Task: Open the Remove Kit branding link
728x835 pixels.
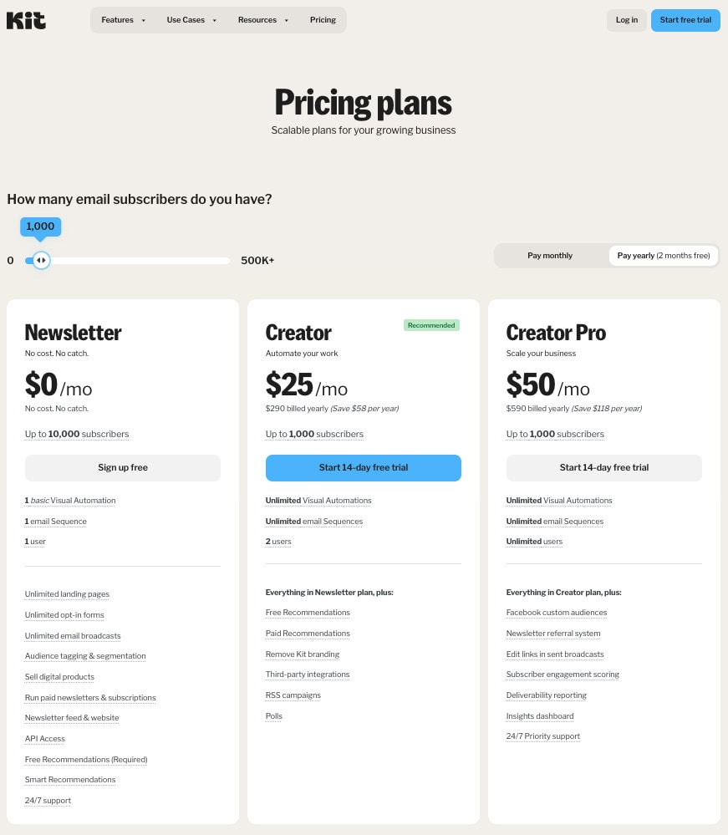Action: coord(302,654)
